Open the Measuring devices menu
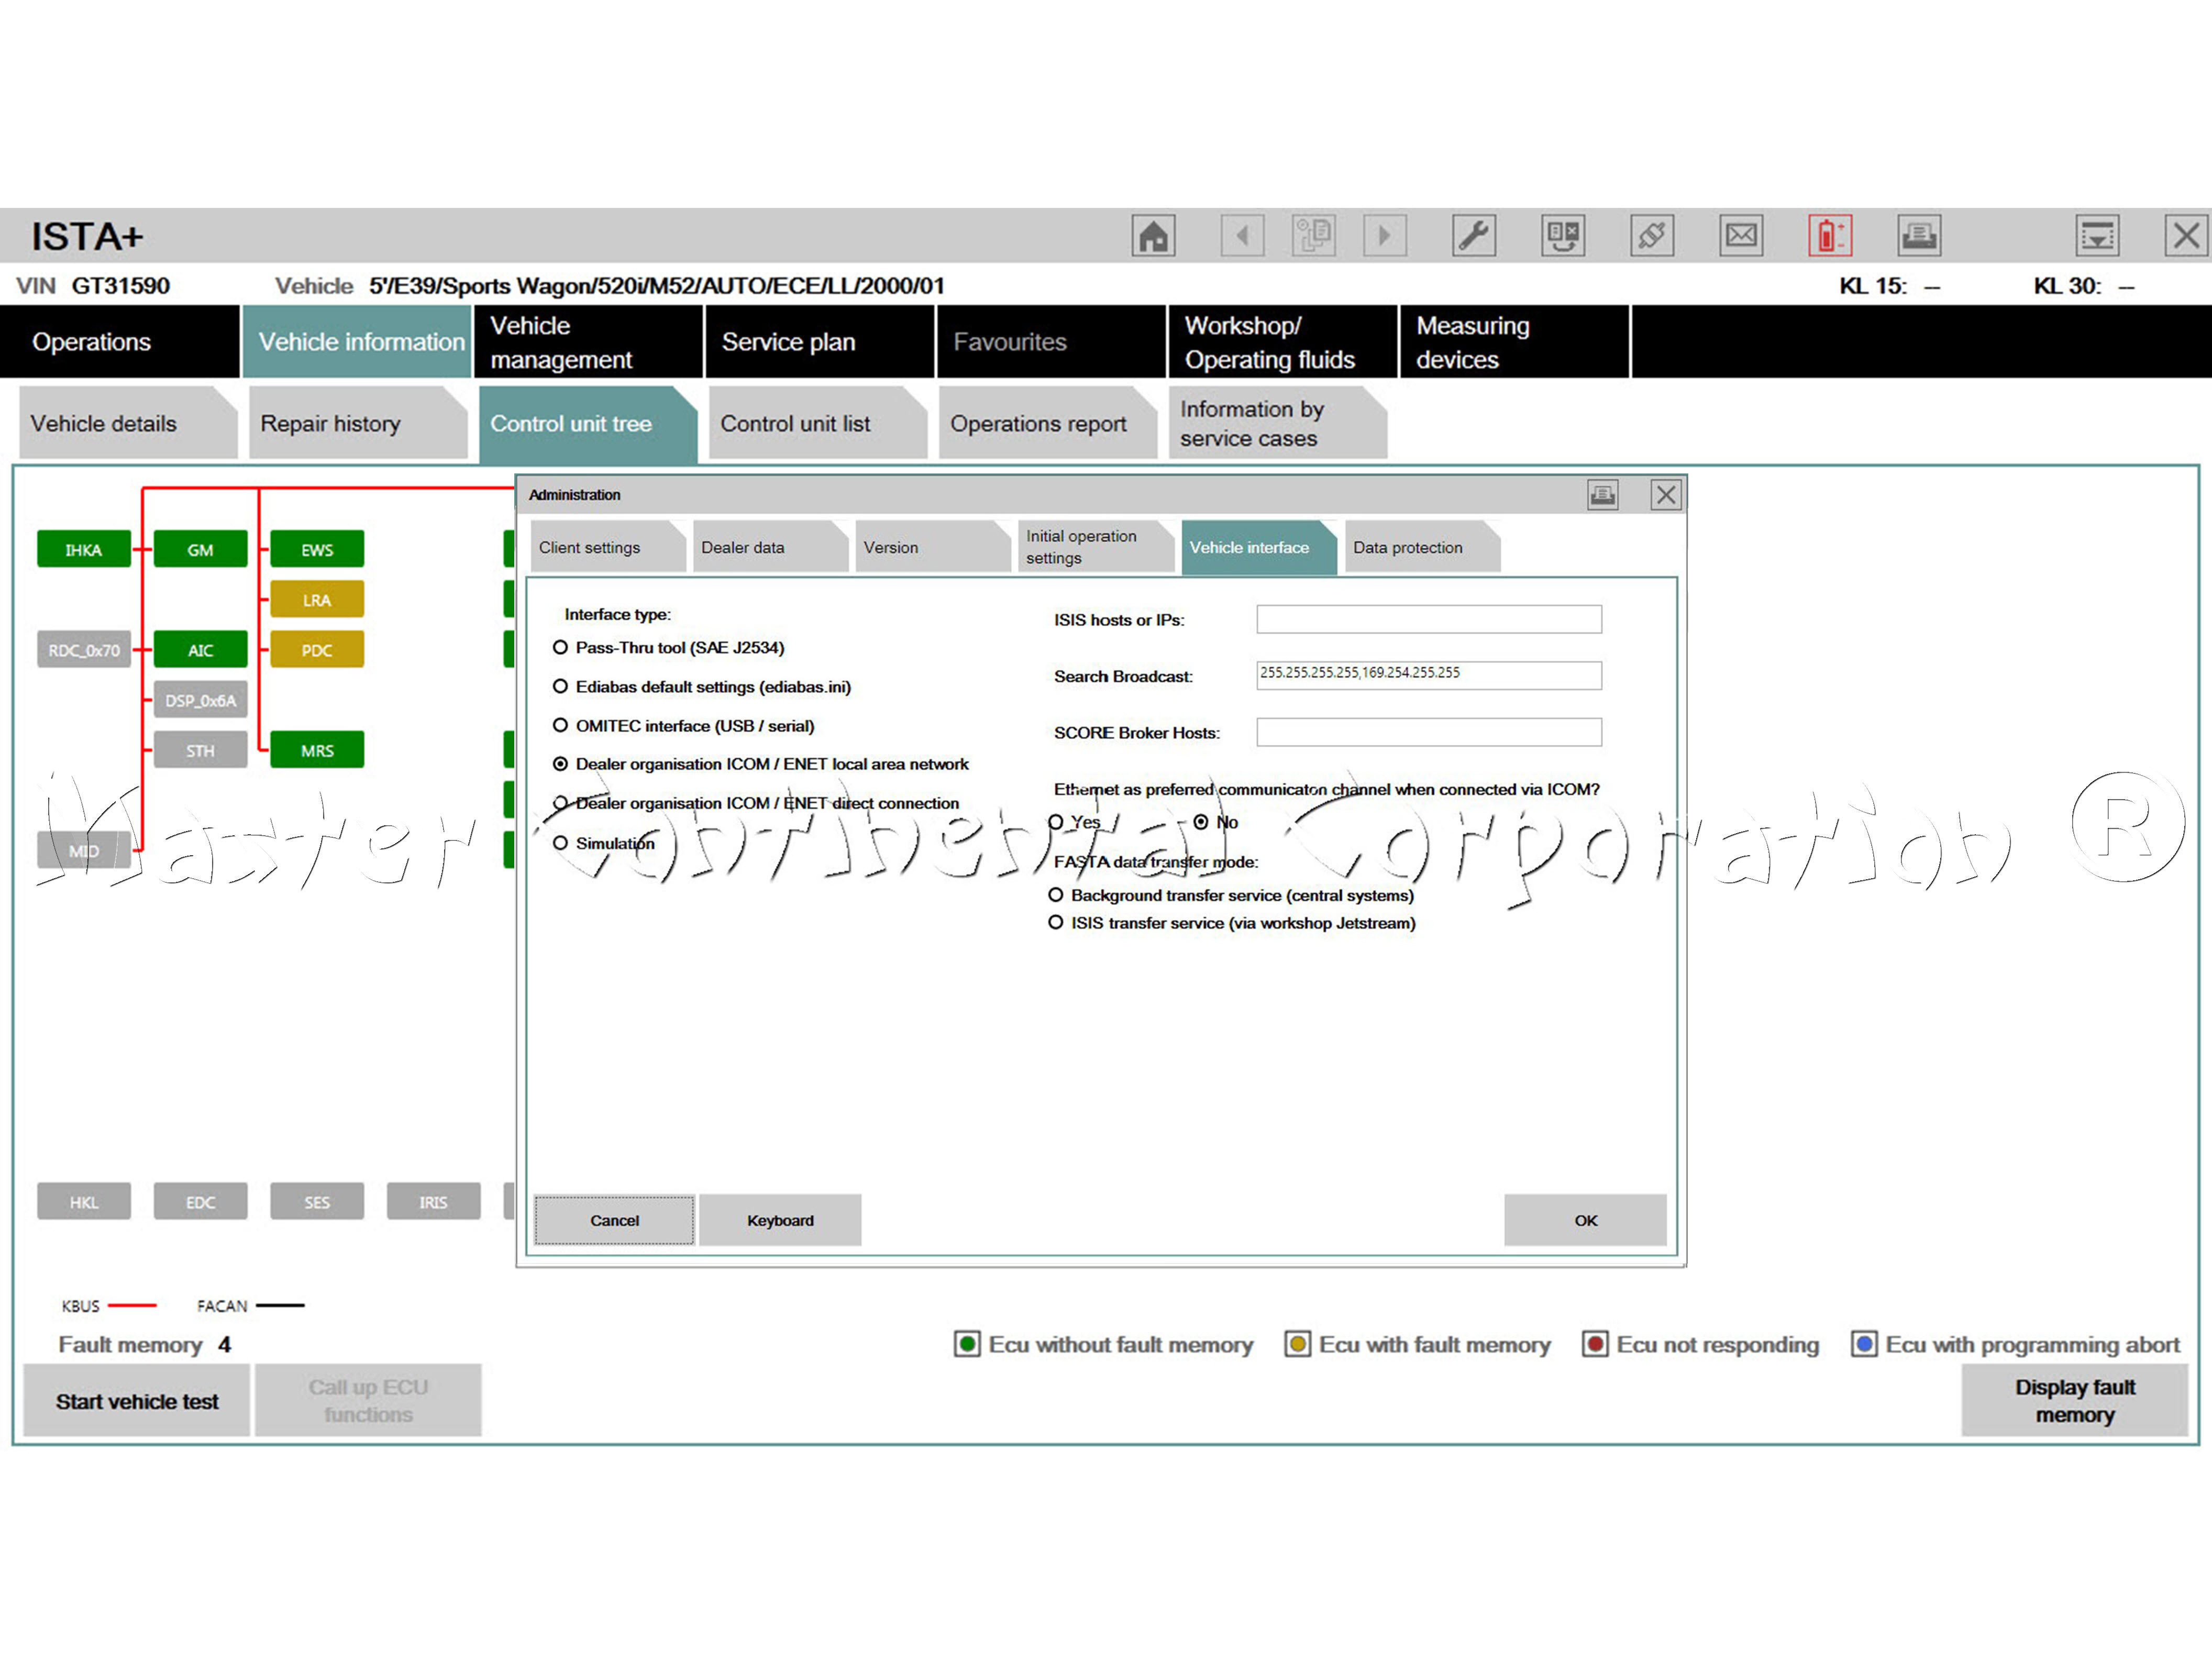The width and height of the screenshot is (2212, 1659). coord(1515,342)
